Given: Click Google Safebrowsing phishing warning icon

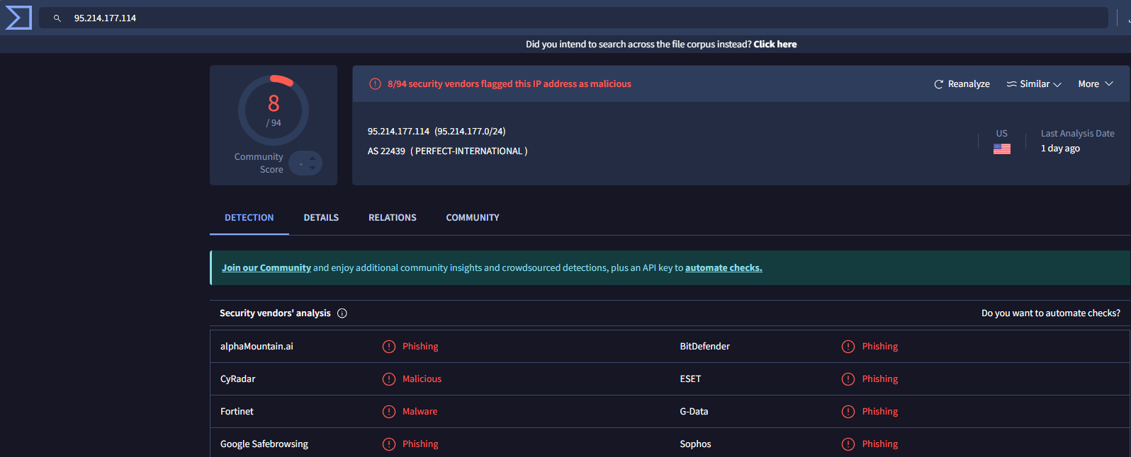Looking at the screenshot, I should point(389,444).
